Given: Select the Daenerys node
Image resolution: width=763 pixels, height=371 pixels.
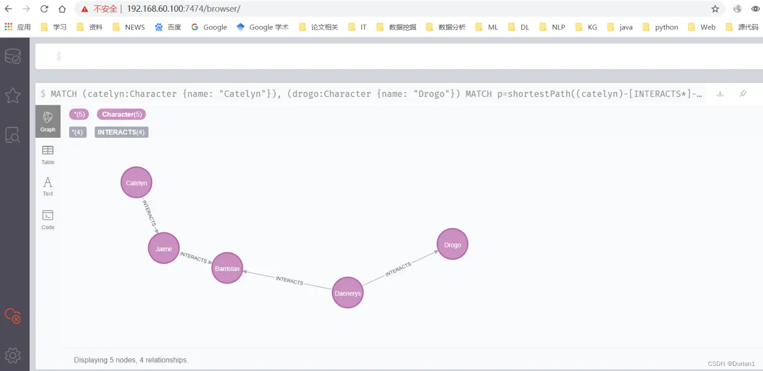Looking at the screenshot, I should pos(348,293).
